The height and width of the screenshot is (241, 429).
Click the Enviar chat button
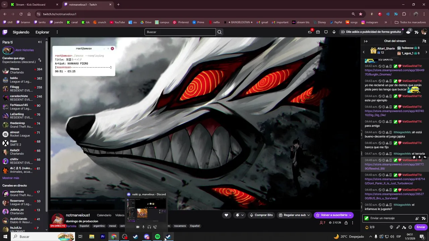[421, 227]
